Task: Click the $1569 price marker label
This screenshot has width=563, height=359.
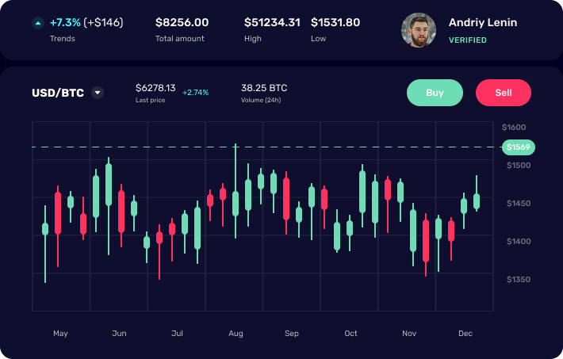Action: [518, 147]
